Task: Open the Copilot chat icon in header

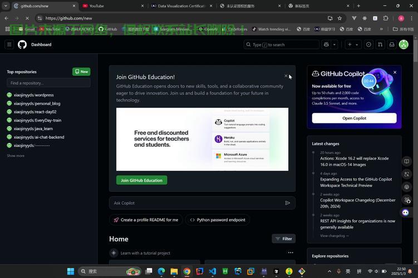Action: (x=326, y=44)
